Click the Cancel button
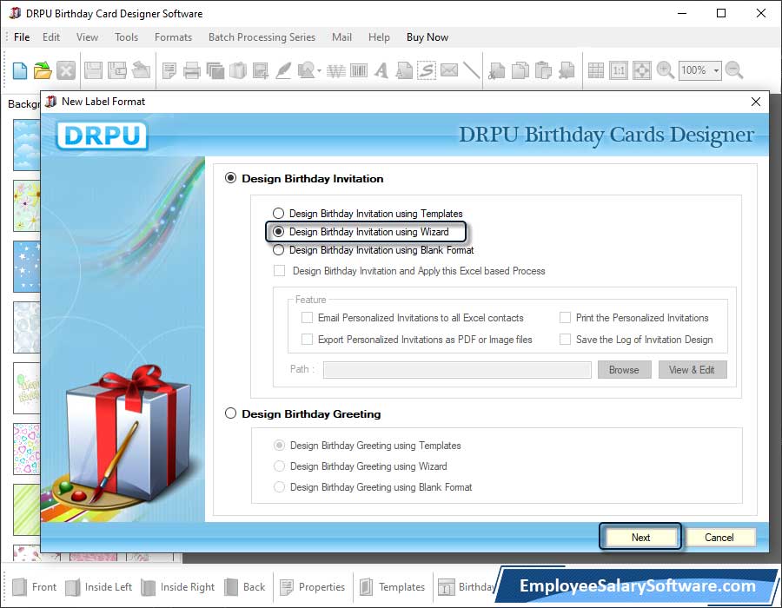The image size is (782, 608). (719, 538)
